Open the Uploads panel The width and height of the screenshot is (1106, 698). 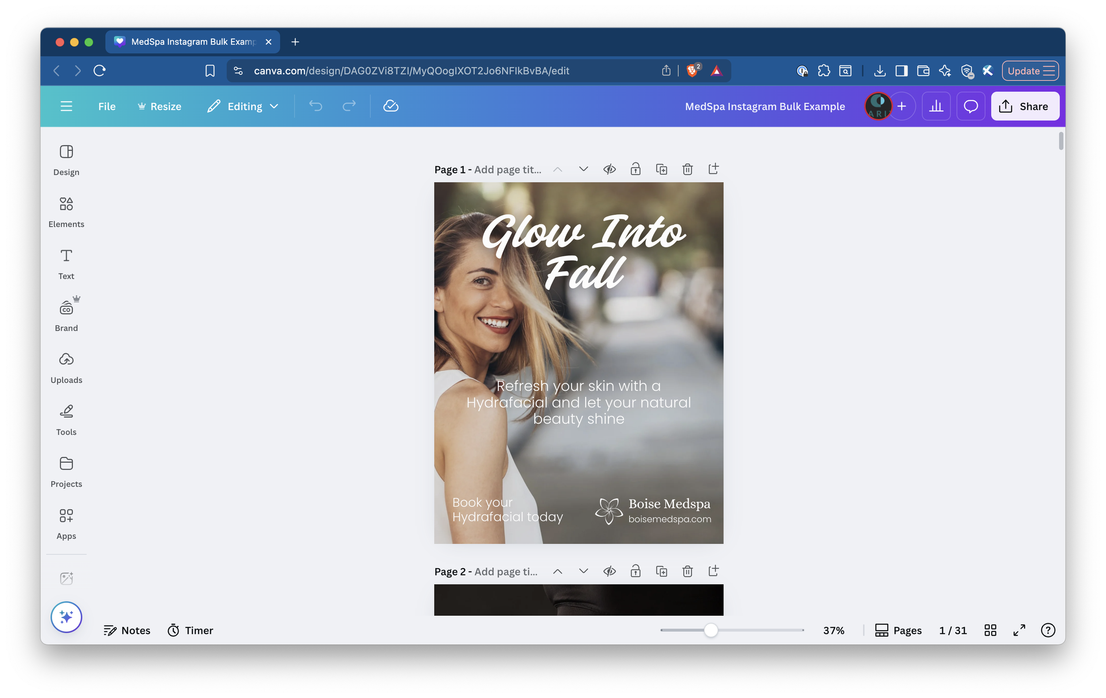coord(66,368)
